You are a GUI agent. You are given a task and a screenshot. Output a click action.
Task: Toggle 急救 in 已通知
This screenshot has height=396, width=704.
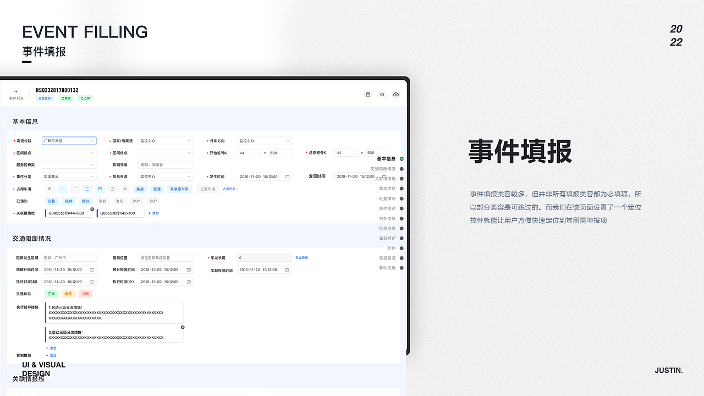tap(102, 201)
